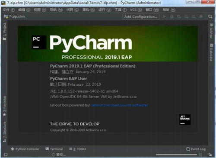Open the 运行 (U) menu
Image resolution: width=216 pixels, height=158 pixels.
[105, 10]
